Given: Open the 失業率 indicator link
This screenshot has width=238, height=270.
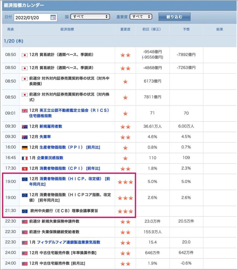Looking at the screenshot, I should point(45,137).
